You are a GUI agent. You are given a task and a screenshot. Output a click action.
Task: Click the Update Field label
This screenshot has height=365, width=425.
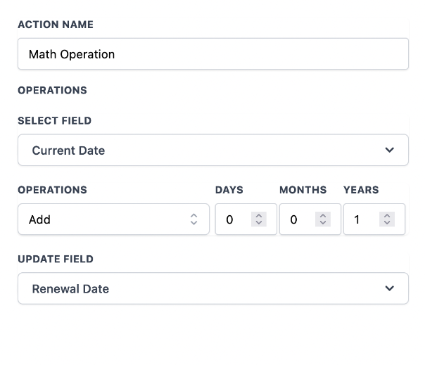[x=56, y=259]
